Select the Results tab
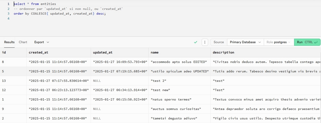This screenshot has height=123, width=321. point(9,42)
